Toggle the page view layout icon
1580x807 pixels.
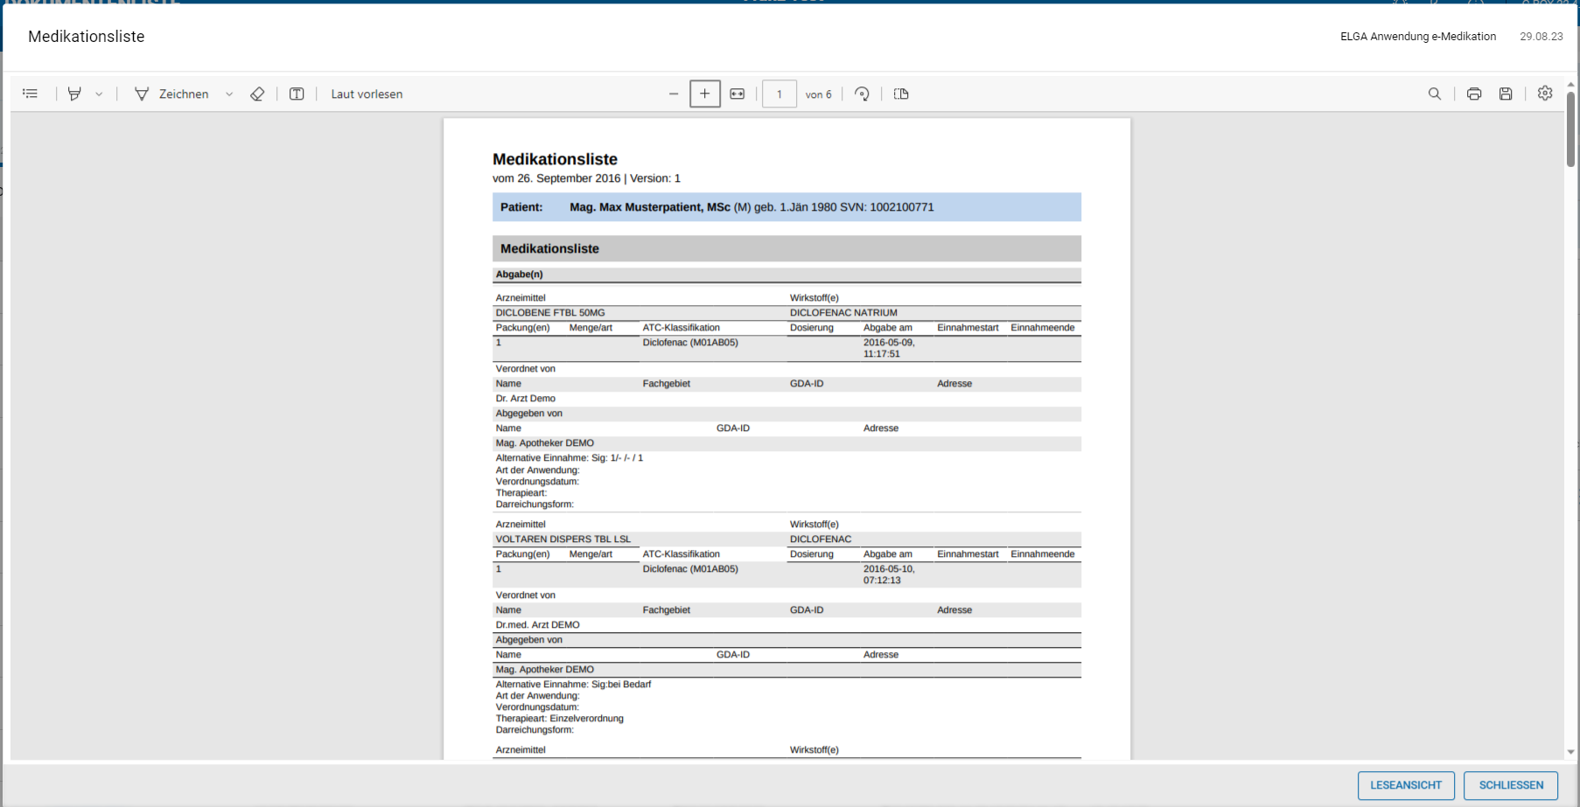click(901, 94)
